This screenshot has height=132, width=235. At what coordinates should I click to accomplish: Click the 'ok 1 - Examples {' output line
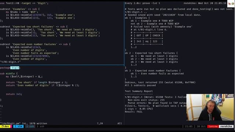point(137,18)
